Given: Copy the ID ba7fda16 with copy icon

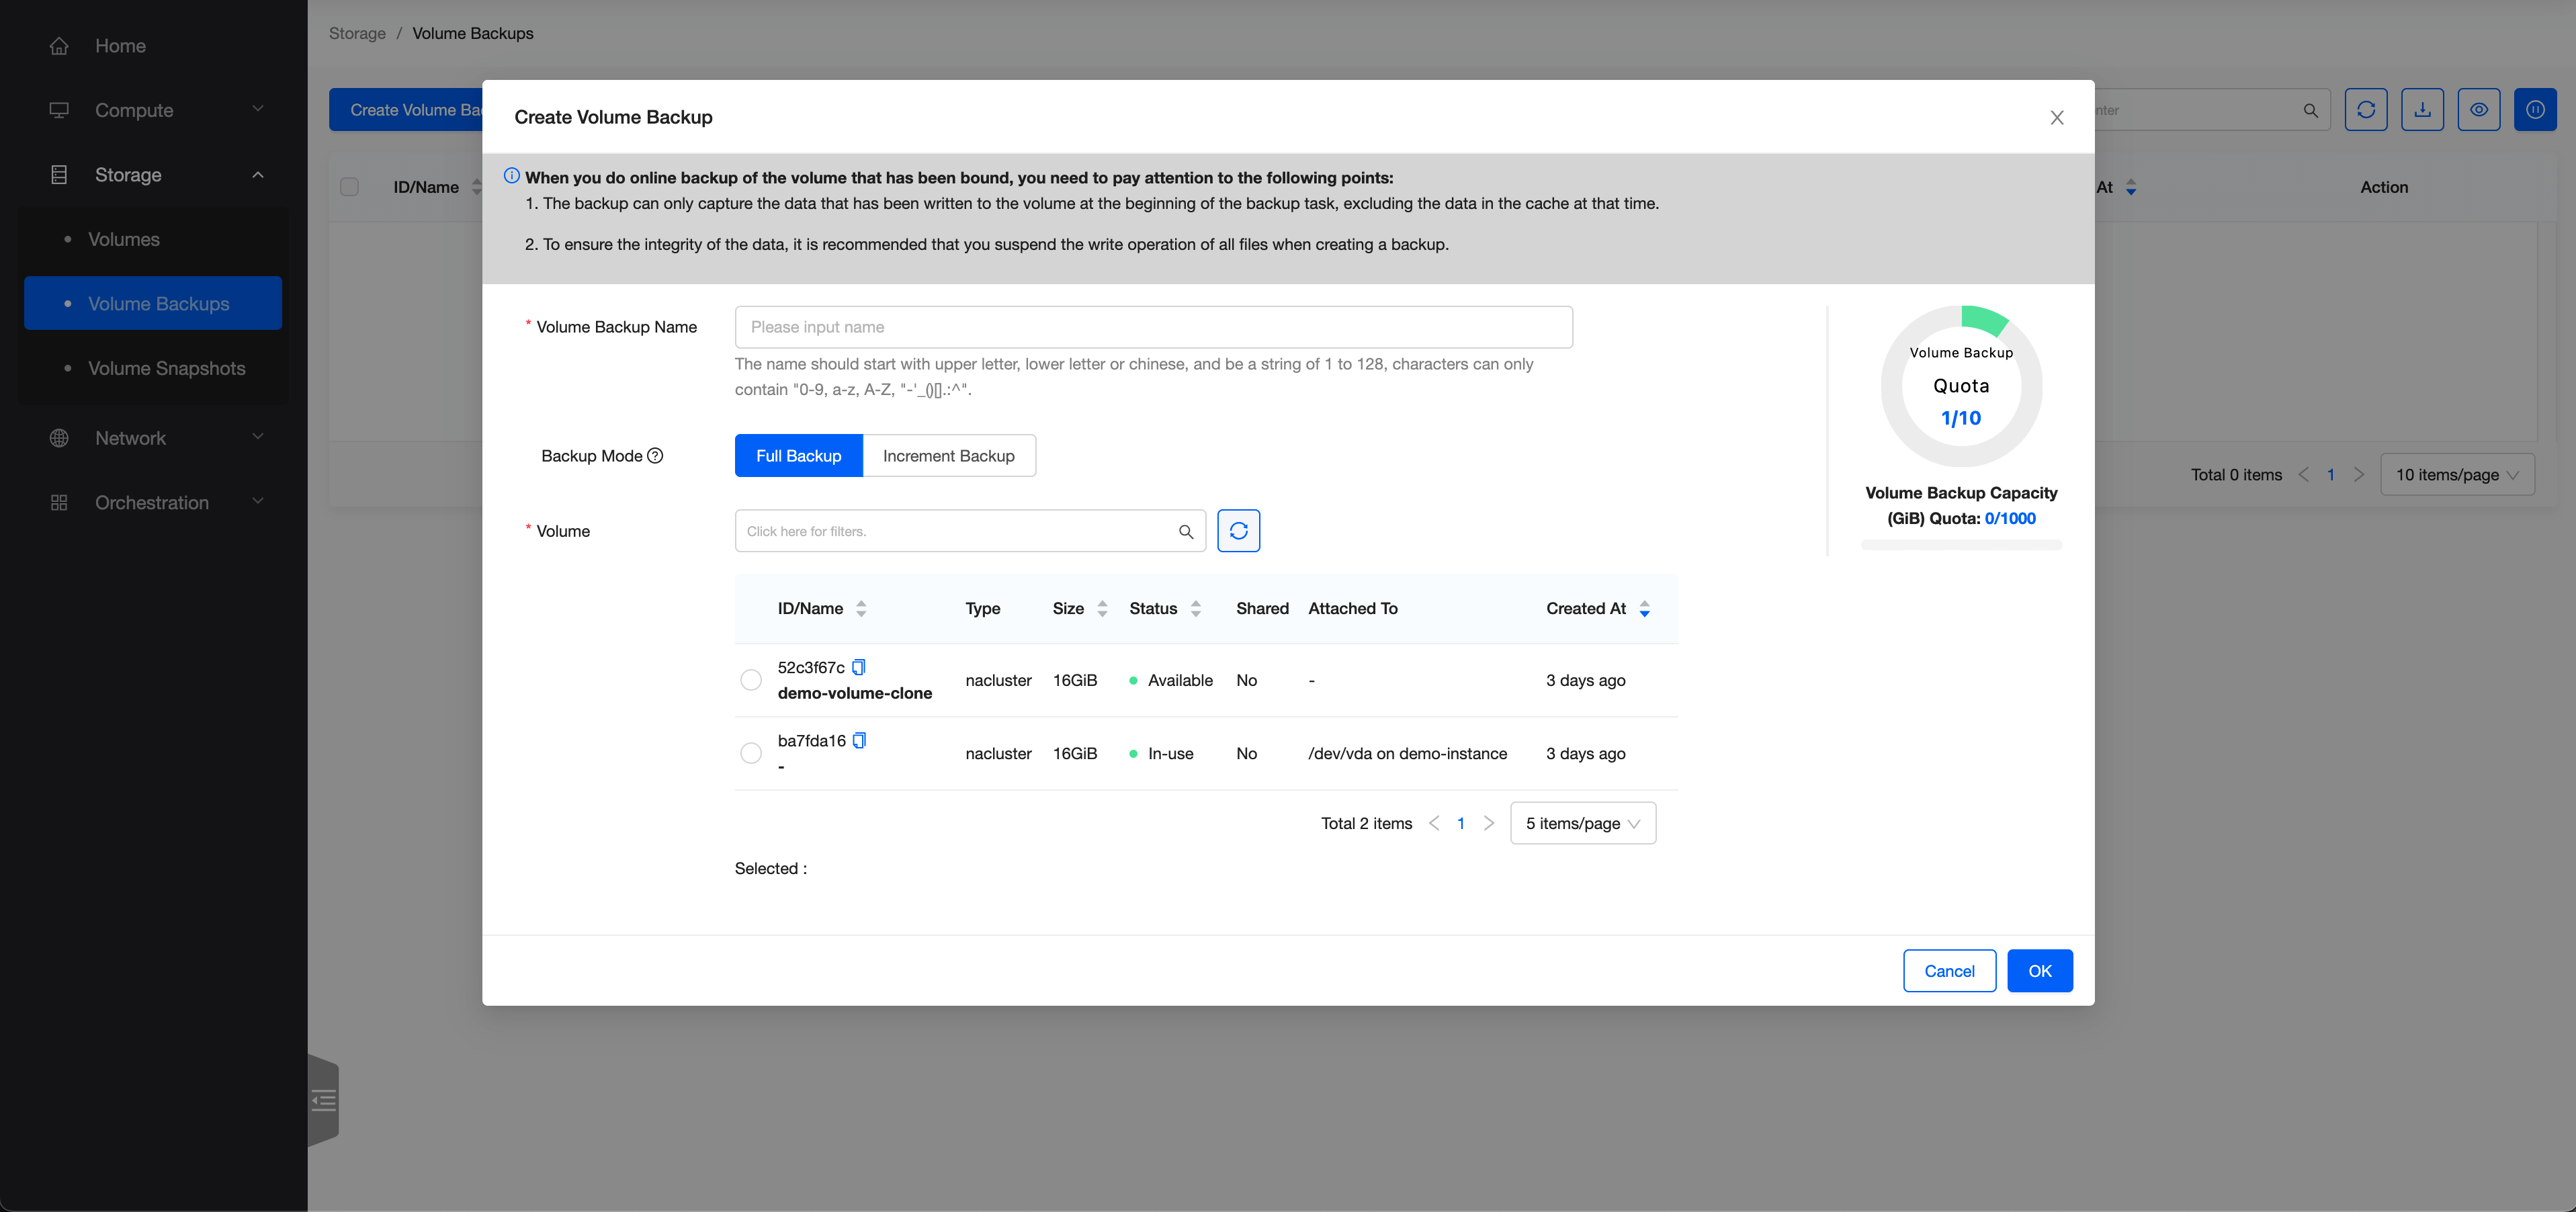Looking at the screenshot, I should (x=859, y=740).
